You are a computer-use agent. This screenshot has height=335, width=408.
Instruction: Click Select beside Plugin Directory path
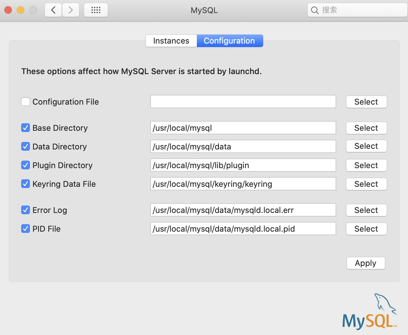point(366,165)
